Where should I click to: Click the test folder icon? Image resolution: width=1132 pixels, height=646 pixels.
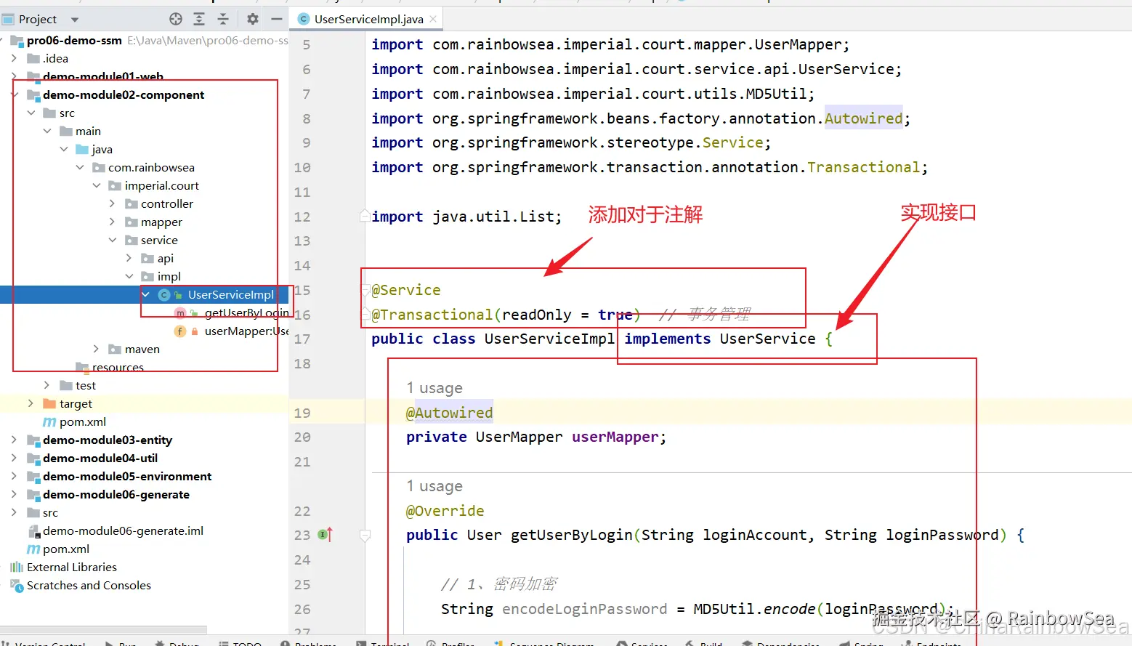[x=66, y=385]
